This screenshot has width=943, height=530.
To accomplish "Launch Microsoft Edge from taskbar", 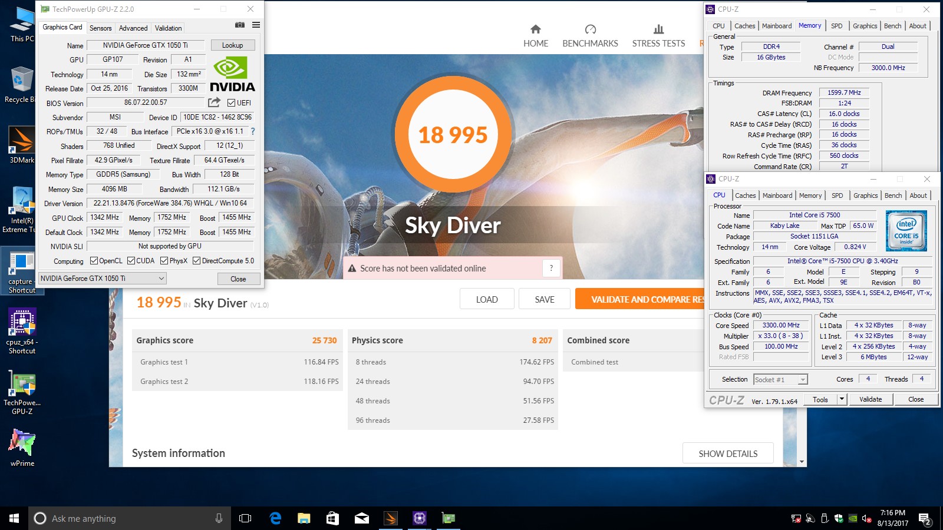I will click(x=275, y=518).
